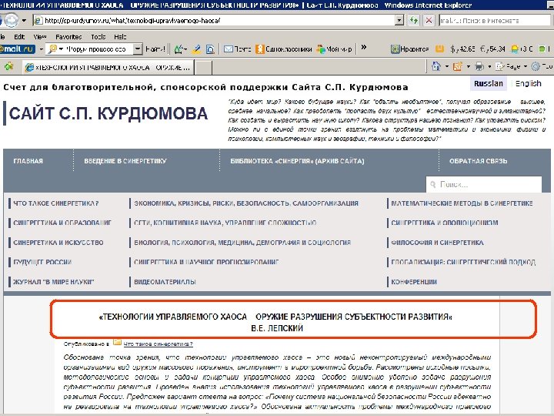Open ЖУРНАЛ "В МИРЕ НАУКИ" category
554x416 pixels.
click(x=53, y=282)
